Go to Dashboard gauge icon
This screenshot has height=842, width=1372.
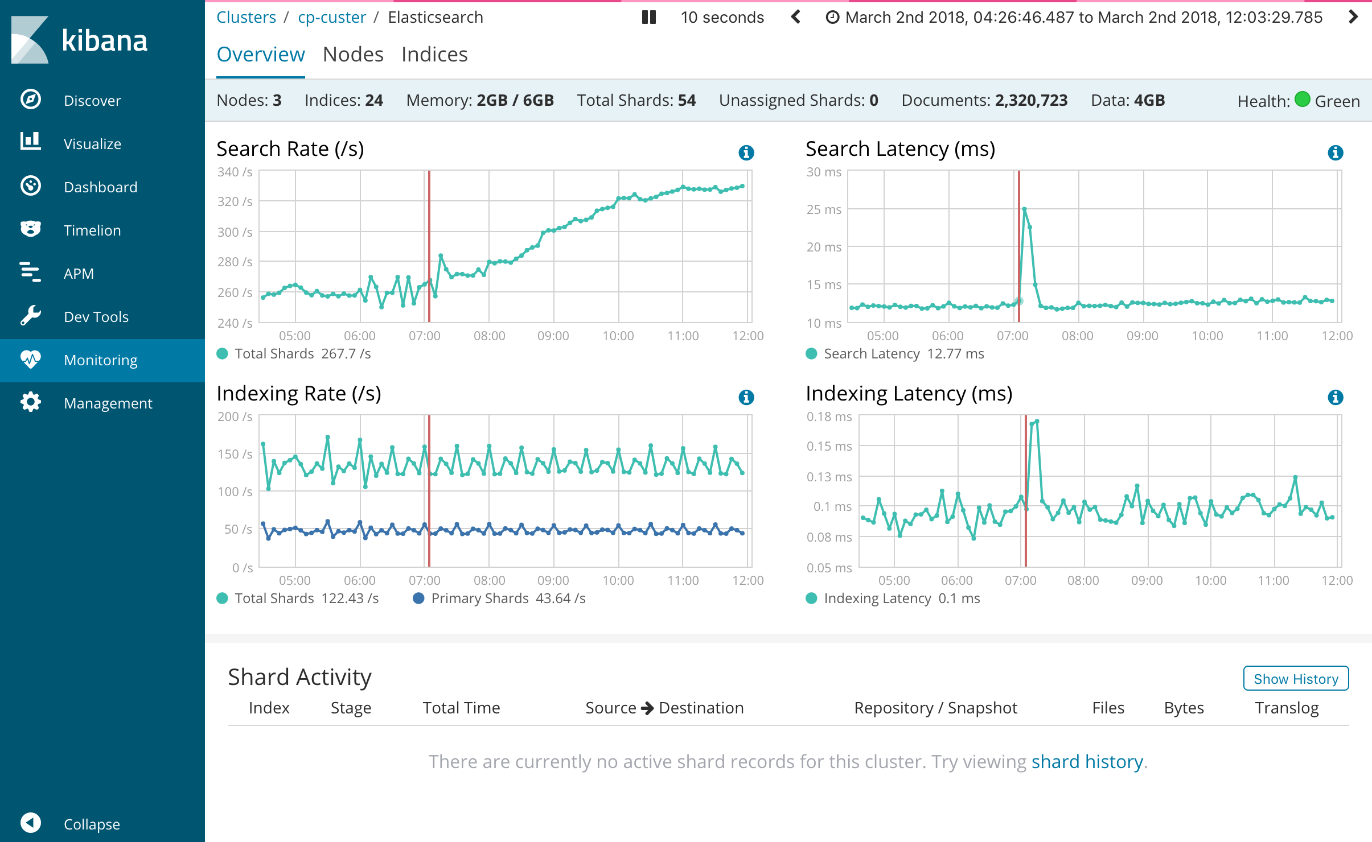pos(31,186)
